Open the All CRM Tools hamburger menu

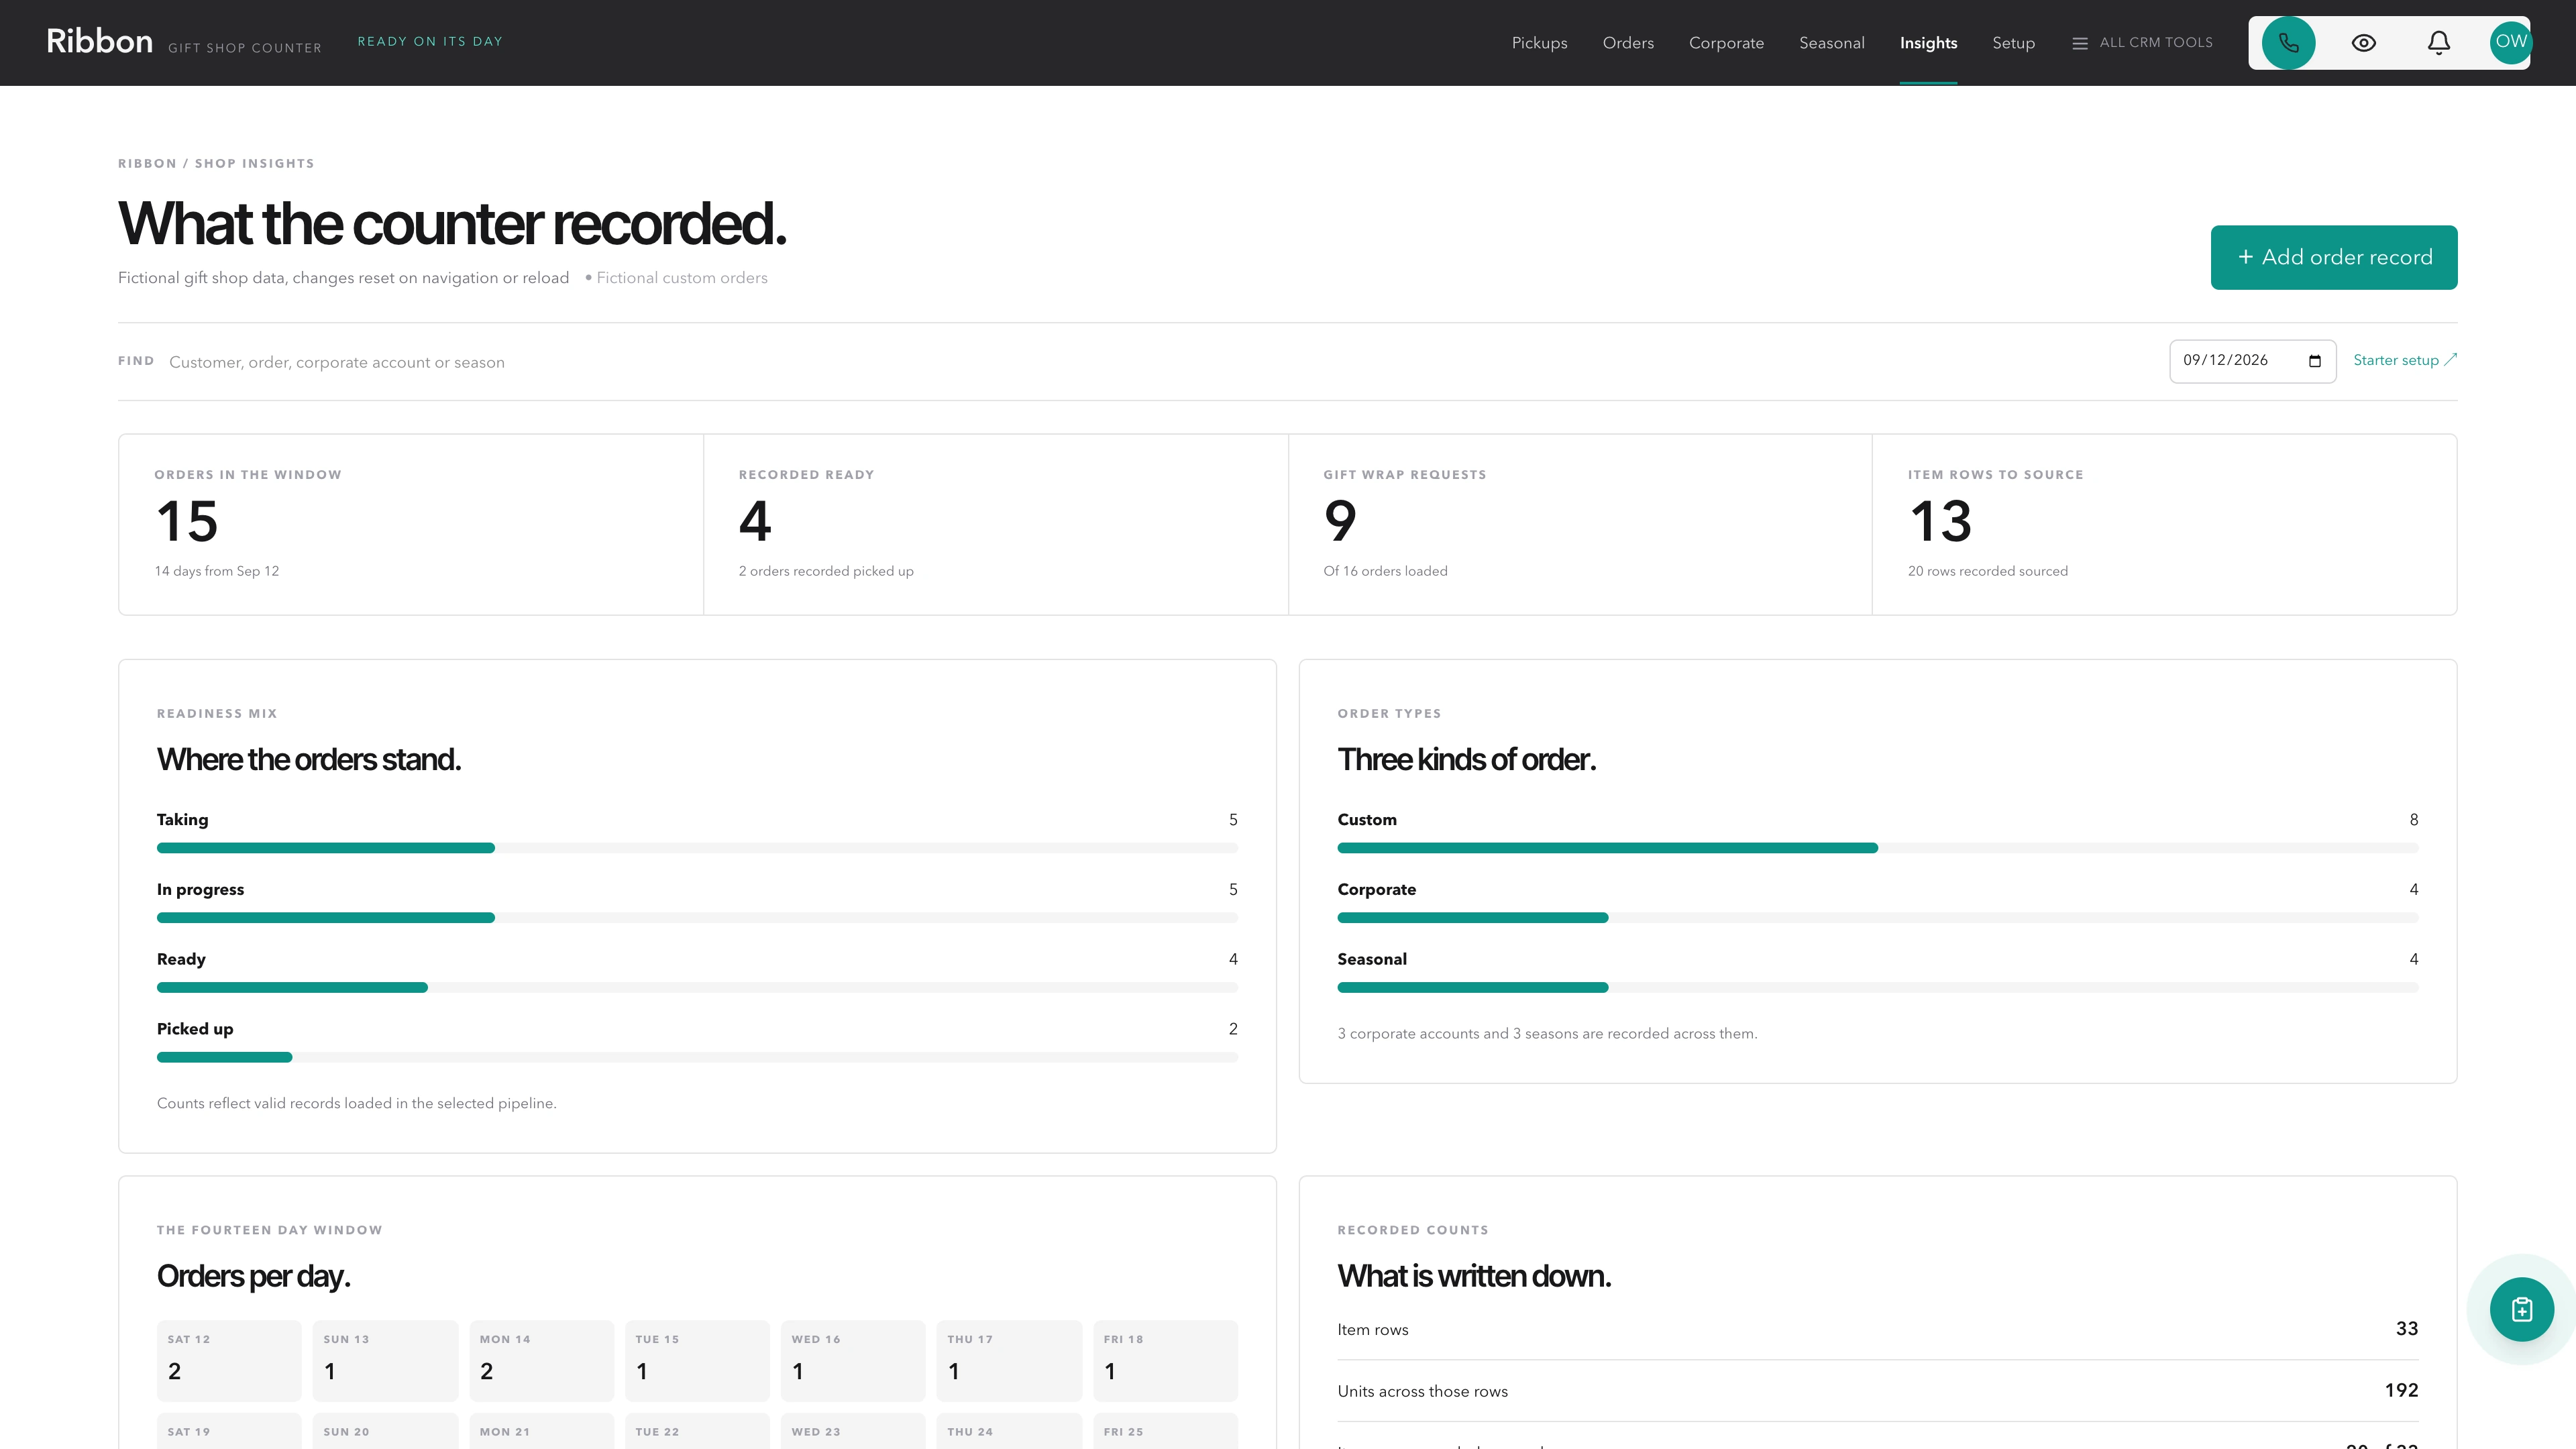point(2142,43)
